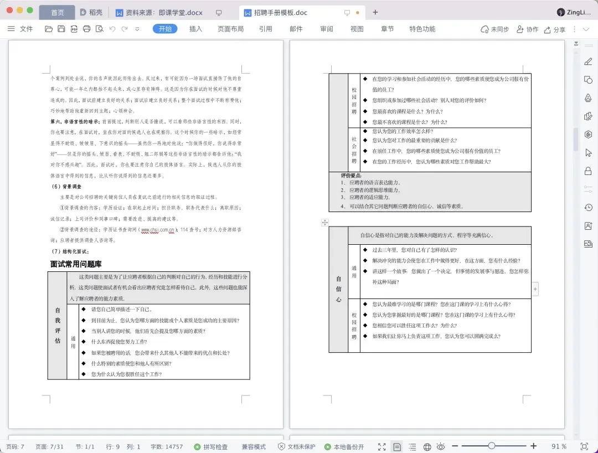
Task: Open the lock restriction icon in sidebar
Action: (x=589, y=171)
